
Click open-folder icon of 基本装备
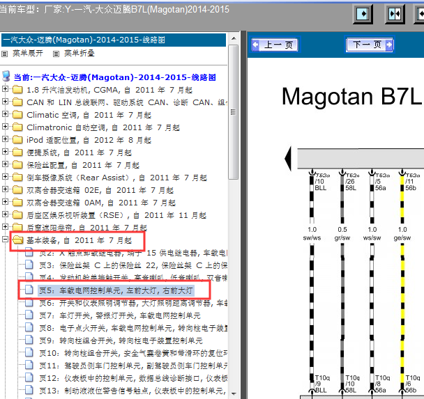(x=18, y=240)
